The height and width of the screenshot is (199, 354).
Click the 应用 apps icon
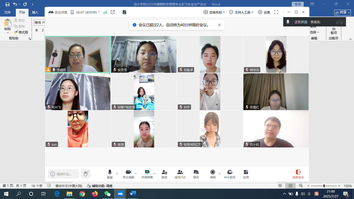(246, 173)
